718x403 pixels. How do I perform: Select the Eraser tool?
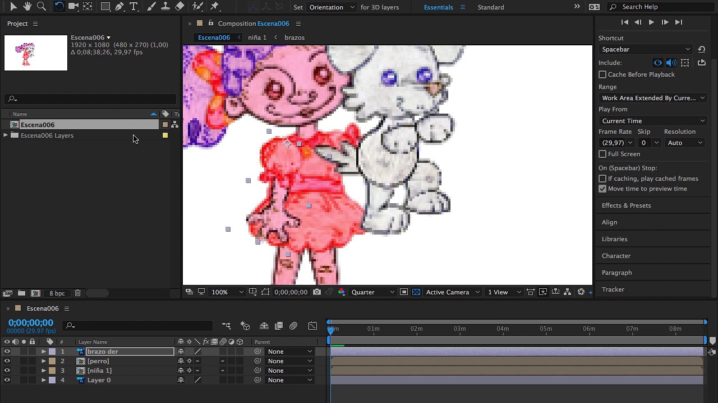(x=179, y=7)
